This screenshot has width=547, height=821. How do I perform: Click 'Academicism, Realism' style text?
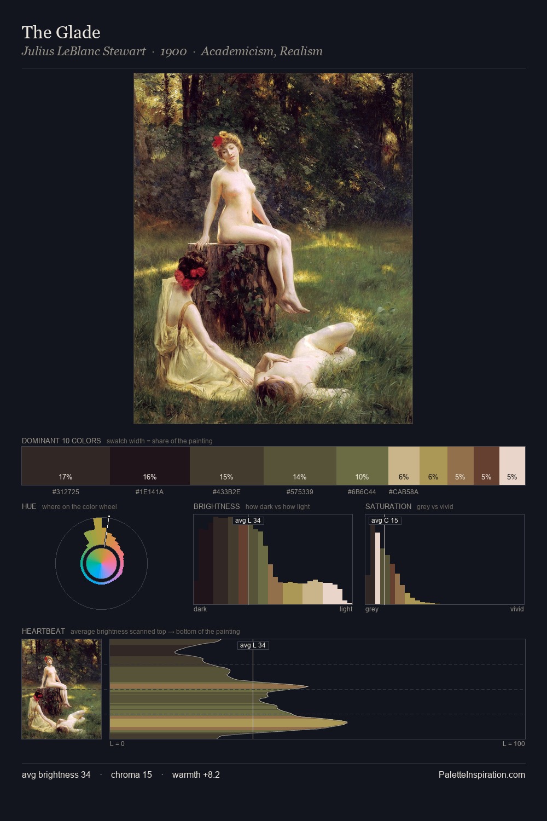click(x=261, y=51)
